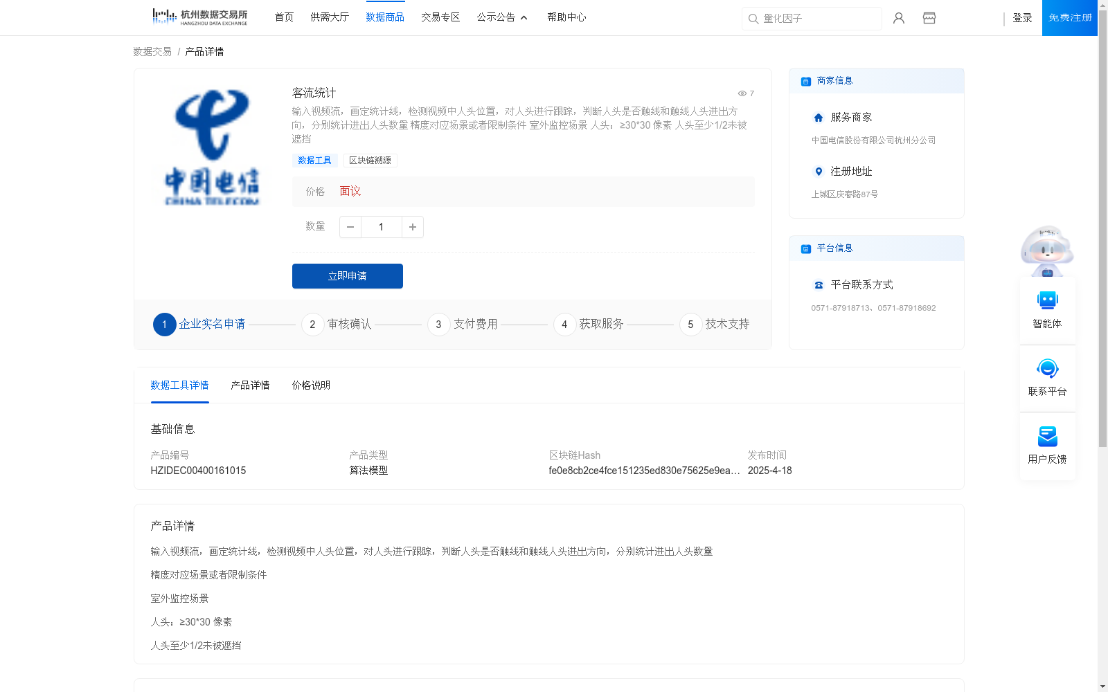Open the 智能体 assistant icon
This screenshot has height=692, width=1108.
tap(1047, 300)
